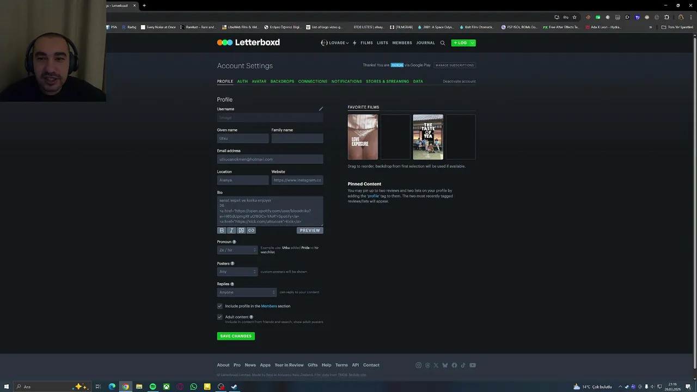The height and width of the screenshot is (392, 697).
Task: Open the Posters dropdown
Action: coord(237,272)
